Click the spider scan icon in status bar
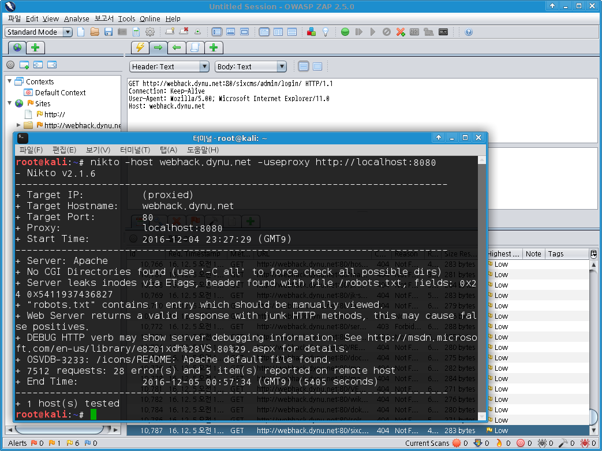 (x=542, y=443)
